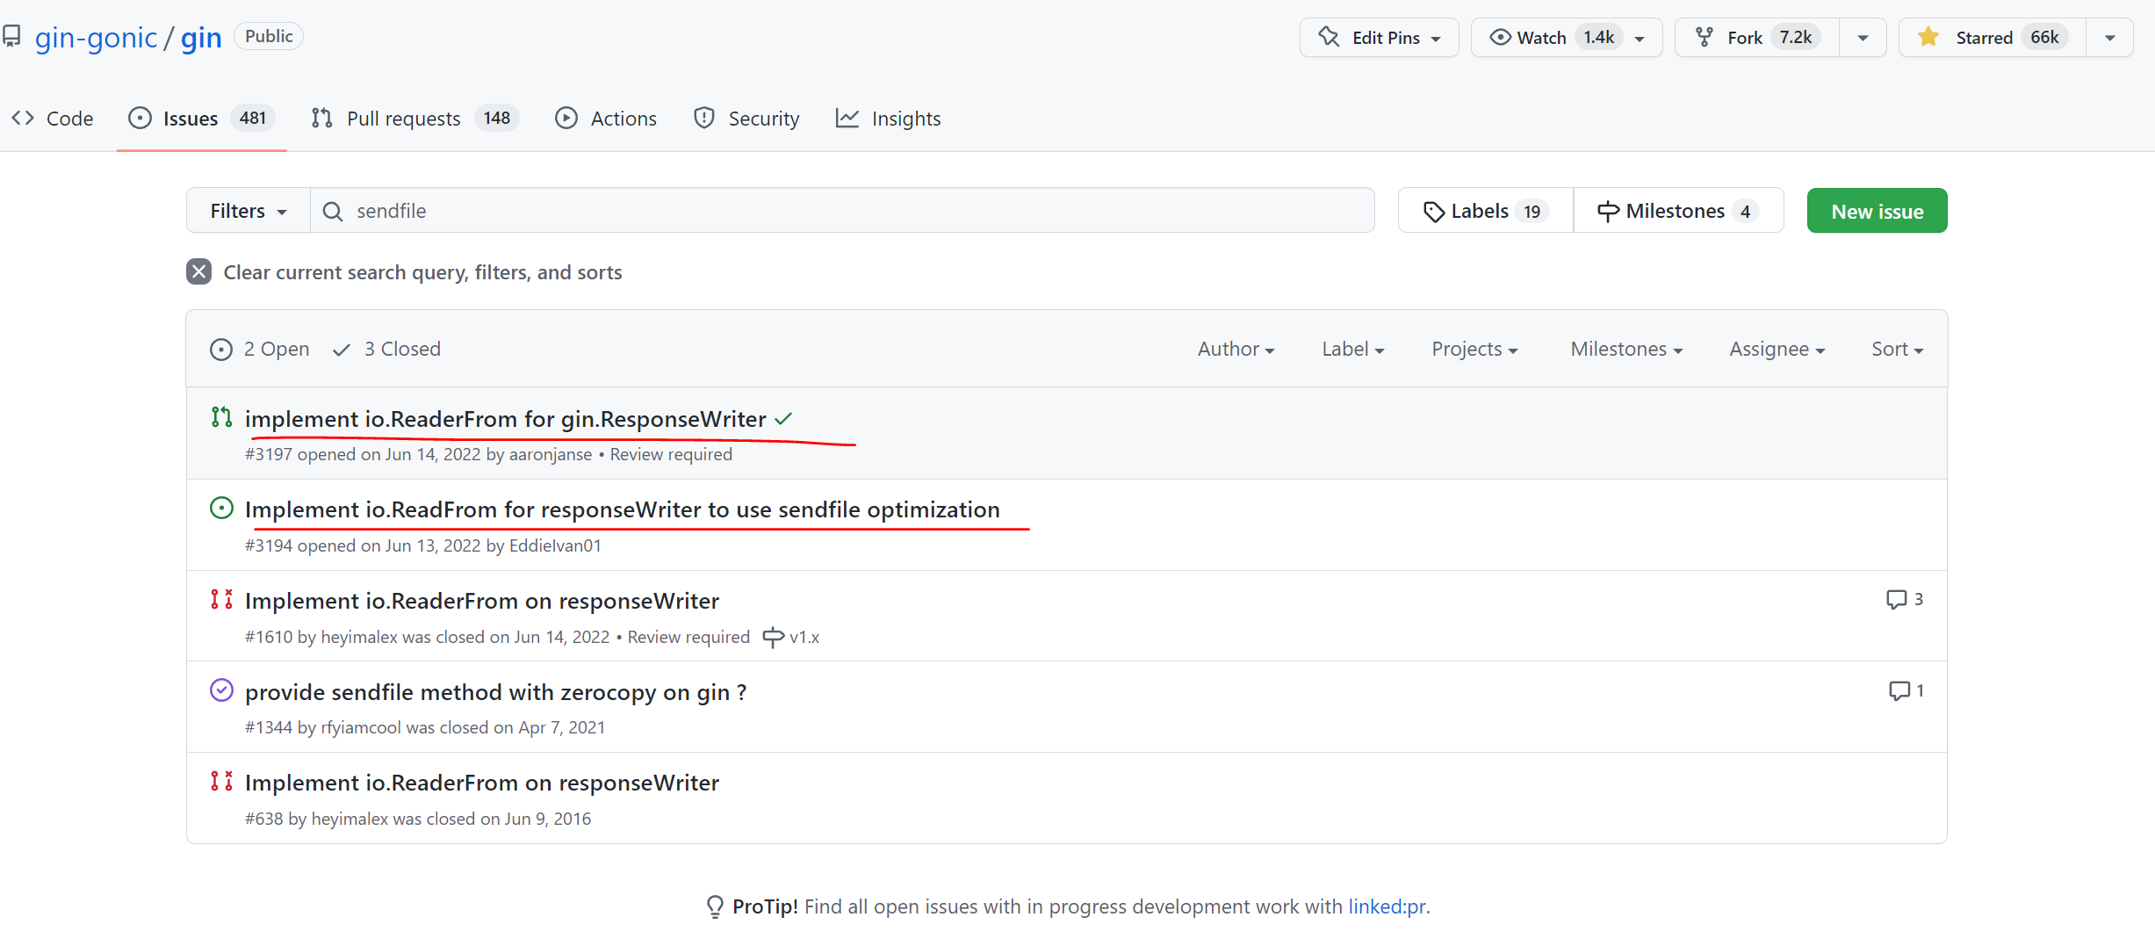Open the Label filter dropdown
This screenshot has height=946, width=2155.
click(x=1352, y=350)
